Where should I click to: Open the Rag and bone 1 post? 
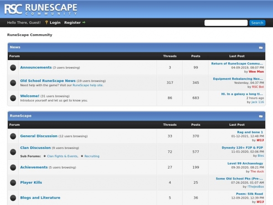coord(250,132)
